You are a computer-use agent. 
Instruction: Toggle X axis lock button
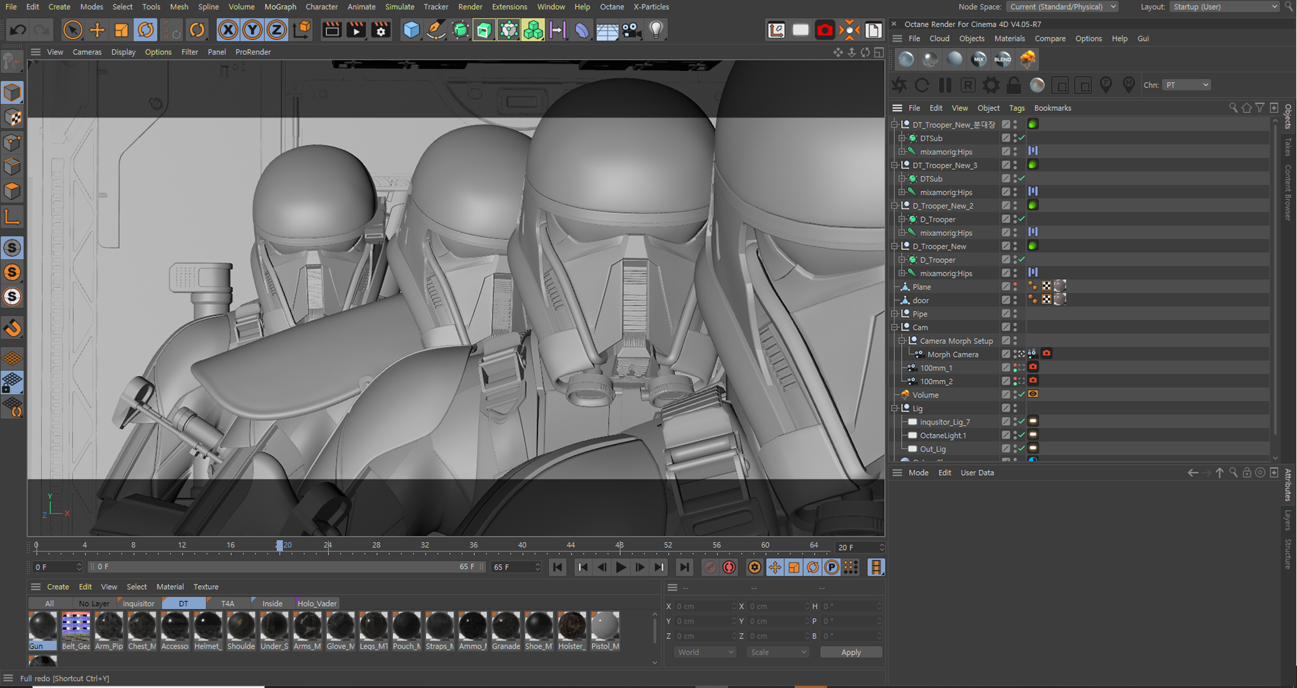(x=228, y=30)
